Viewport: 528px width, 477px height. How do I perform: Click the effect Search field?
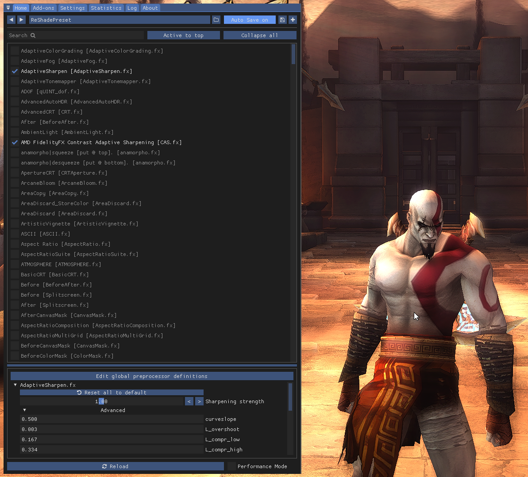76,35
